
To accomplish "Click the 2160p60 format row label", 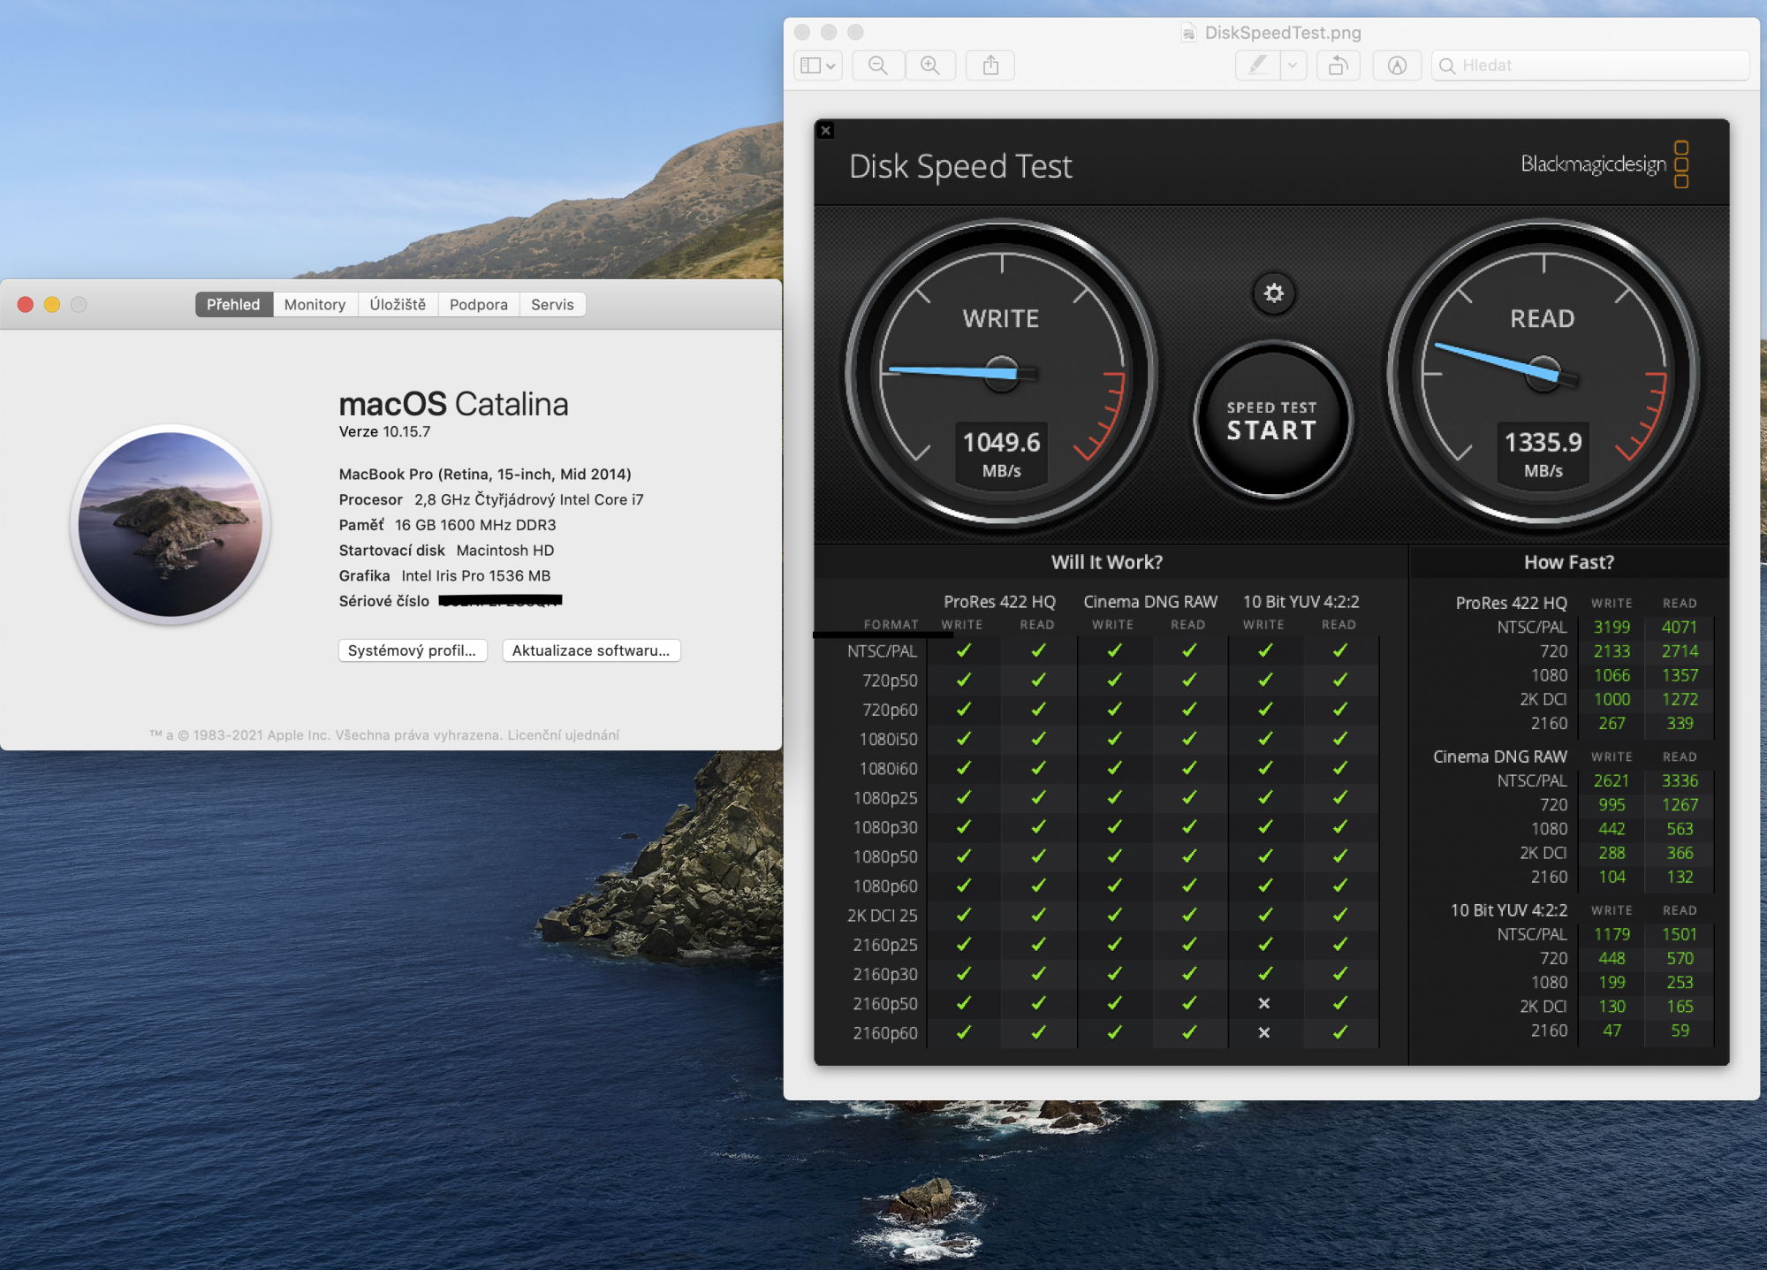I will pyautogui.click(x=885, y=1032).
